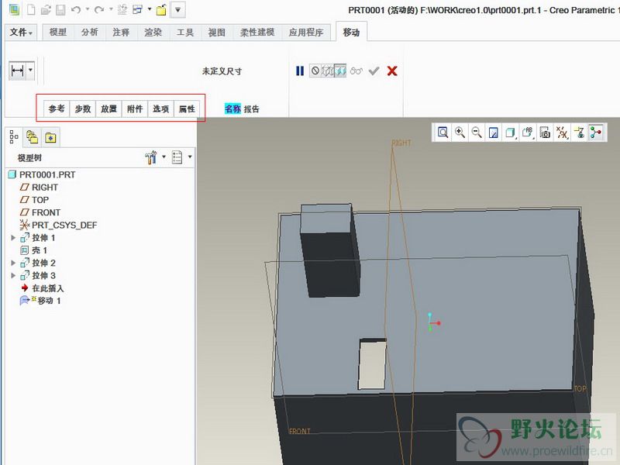620x465 pixels.
Task: Repaint the graphics window
Action: [x=494, y=133]
